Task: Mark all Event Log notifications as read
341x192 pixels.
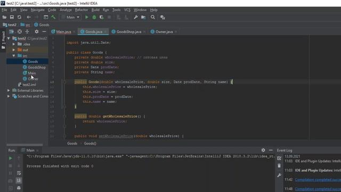Action: pyautogui.click(x=279, y=158)
